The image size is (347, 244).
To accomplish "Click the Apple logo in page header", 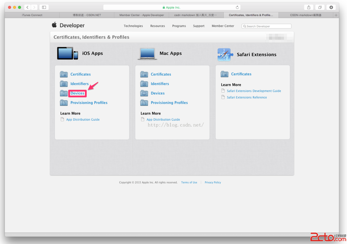I will (54, 25).
